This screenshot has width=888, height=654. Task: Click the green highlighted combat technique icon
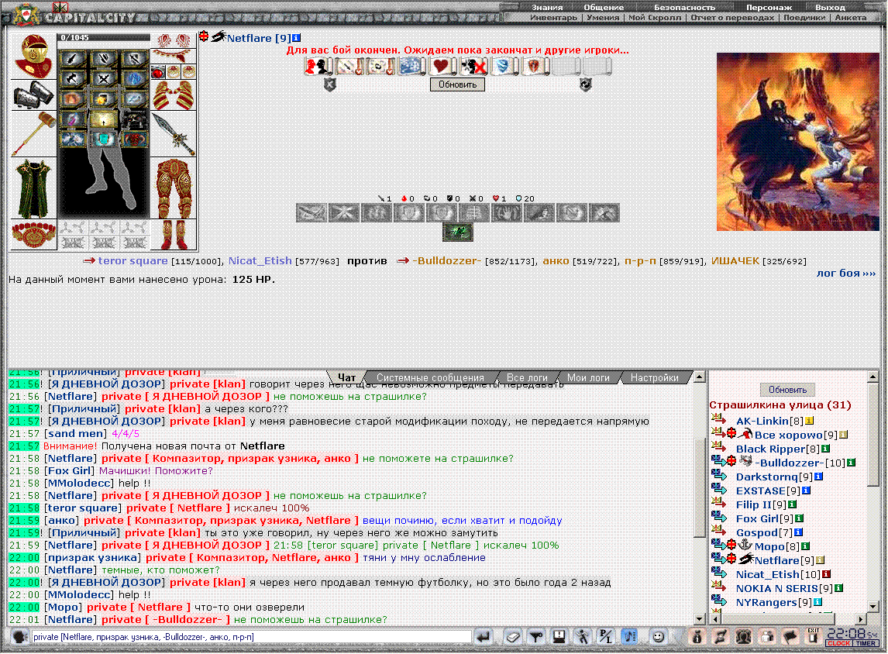coord(458,232)
